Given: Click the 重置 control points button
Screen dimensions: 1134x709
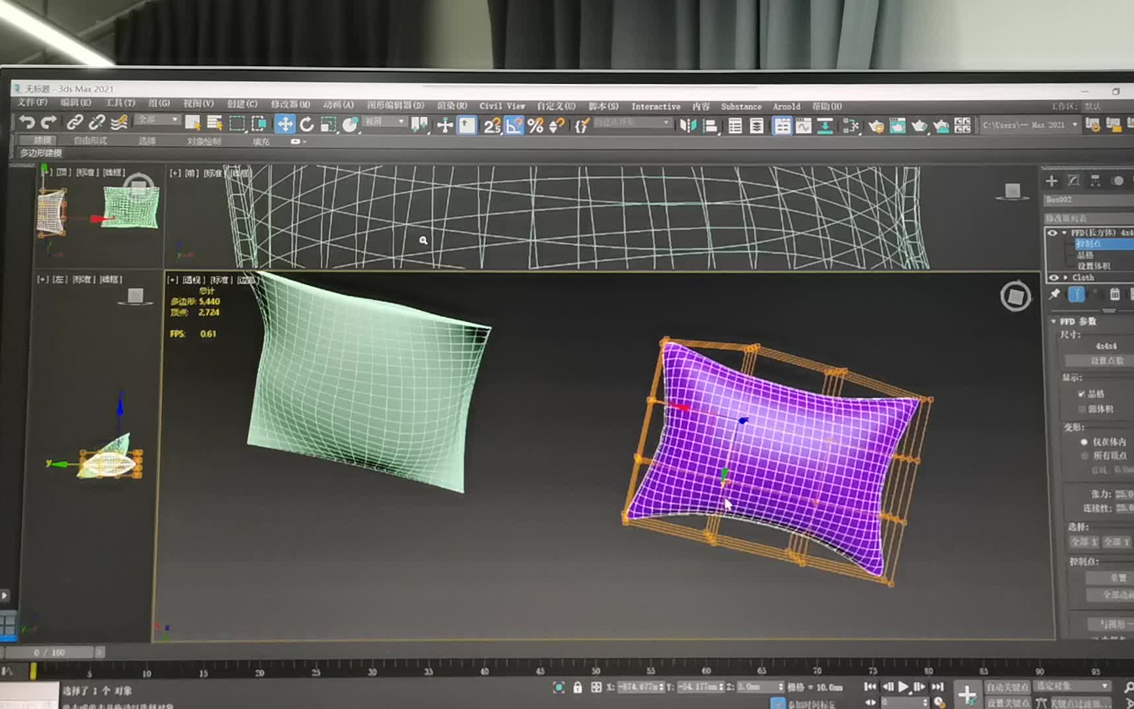Looking at the screenshot, I should 1110,578.
